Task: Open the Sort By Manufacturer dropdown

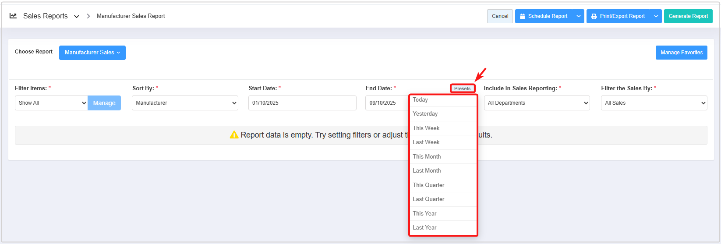Action: (185, 103)
